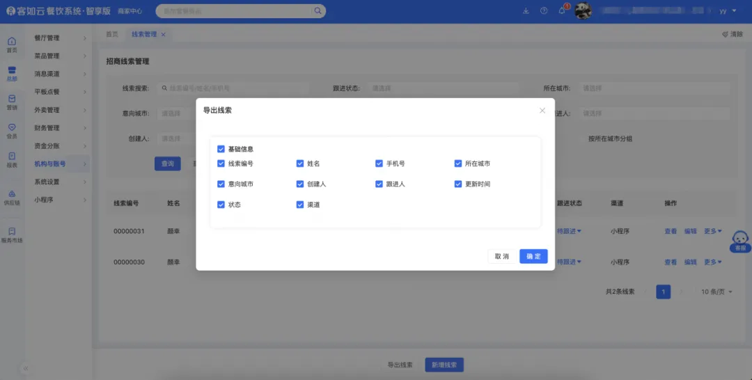Click the 确定 confirm button
Image resolution: width=752 pixels, height=380 pixels.
point(533,256)
